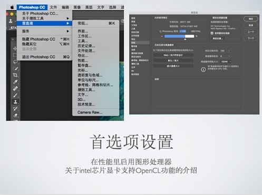The image size is (262, 195).
Task: Open the 文字 menu in menu bar
Action: [101, 7]
